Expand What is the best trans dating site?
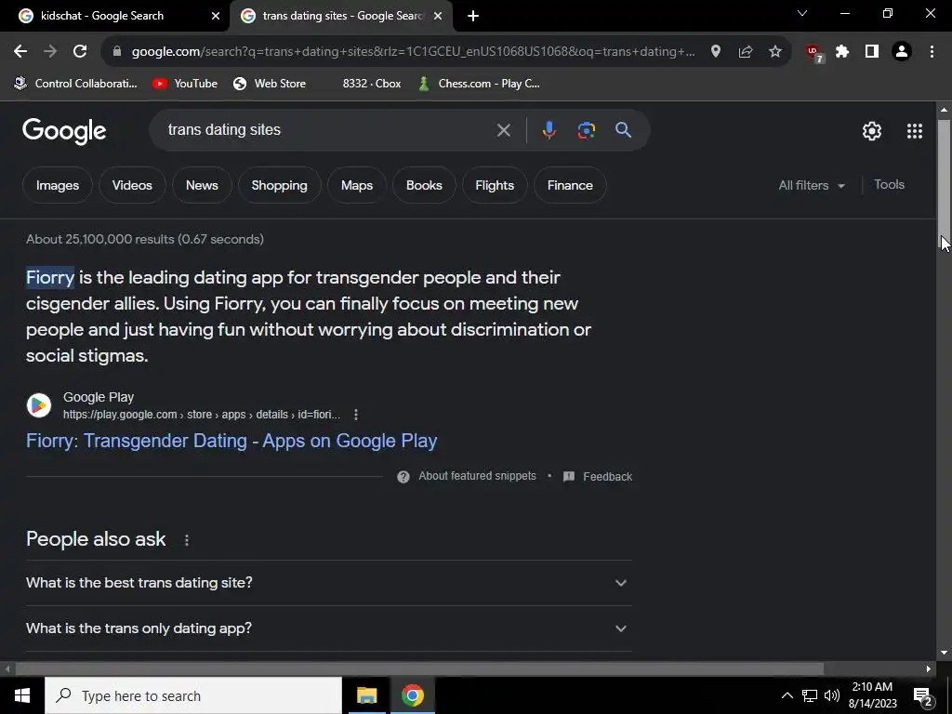The width and height of the screenshot is (952, 714). 328,583
